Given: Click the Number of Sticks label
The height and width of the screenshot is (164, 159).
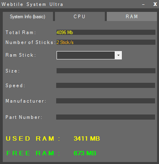Looking at the screenshot, I should (x=30, y=42).
